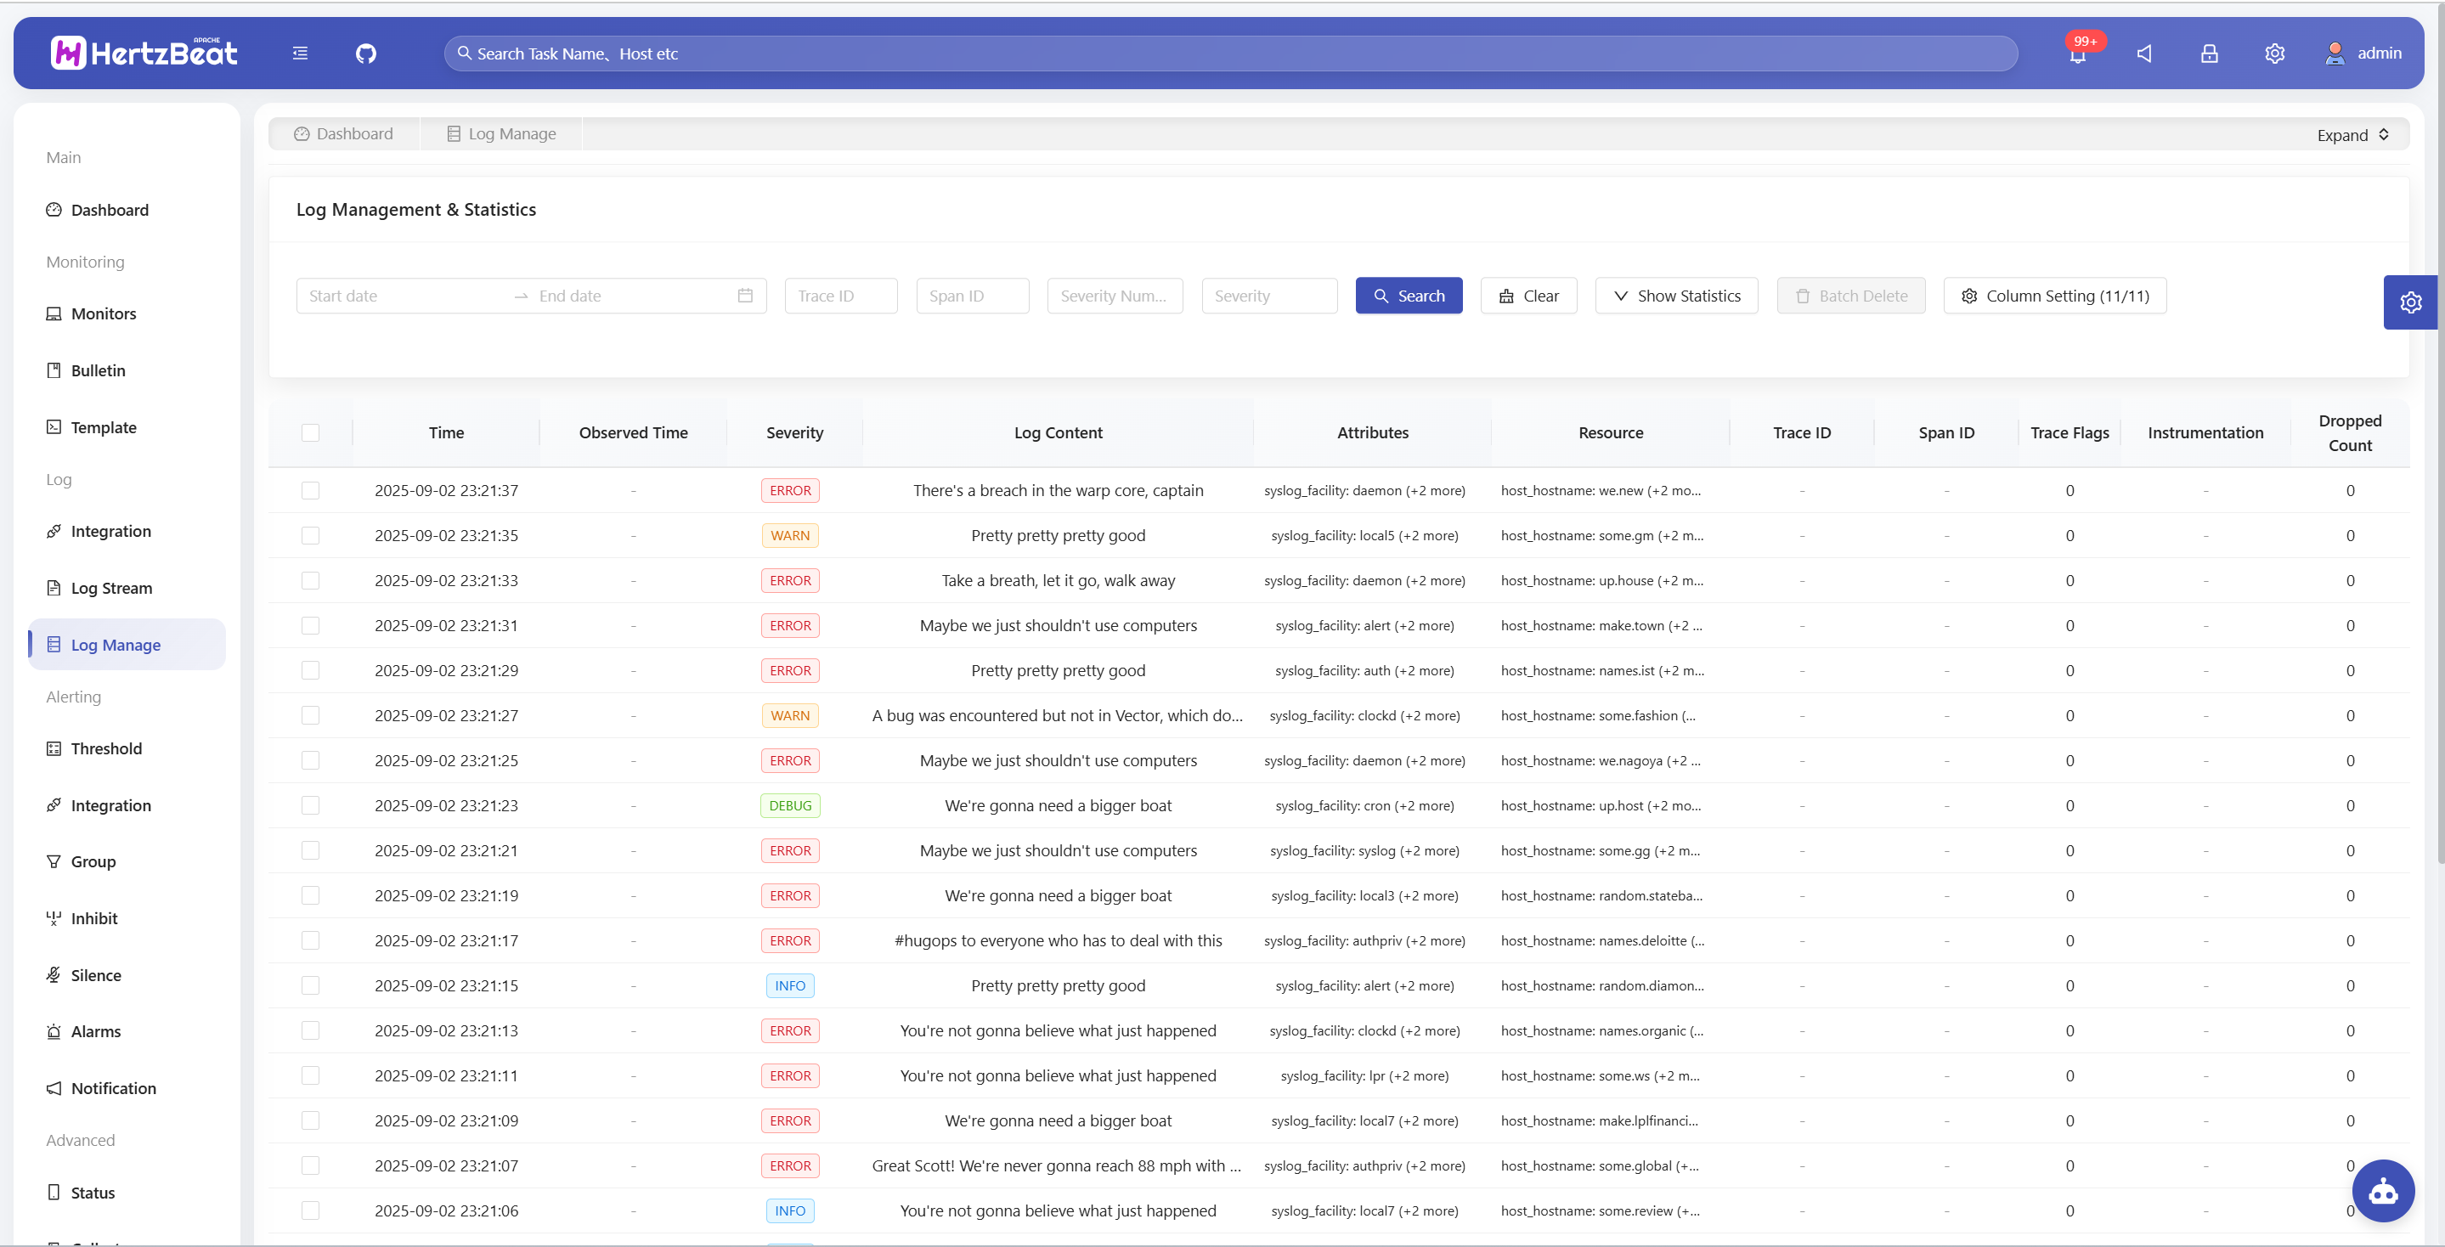The image size is (2445, 1247).
Task: Select checkbox for 23:21:23 DEBUG log
Action: coord(310,806)
